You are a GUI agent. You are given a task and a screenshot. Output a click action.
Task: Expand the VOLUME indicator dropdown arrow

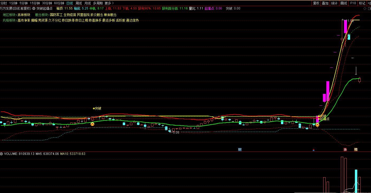click(2, 154)
